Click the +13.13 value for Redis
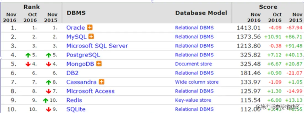This screenshot has width=304, height=113. (294, 100)
